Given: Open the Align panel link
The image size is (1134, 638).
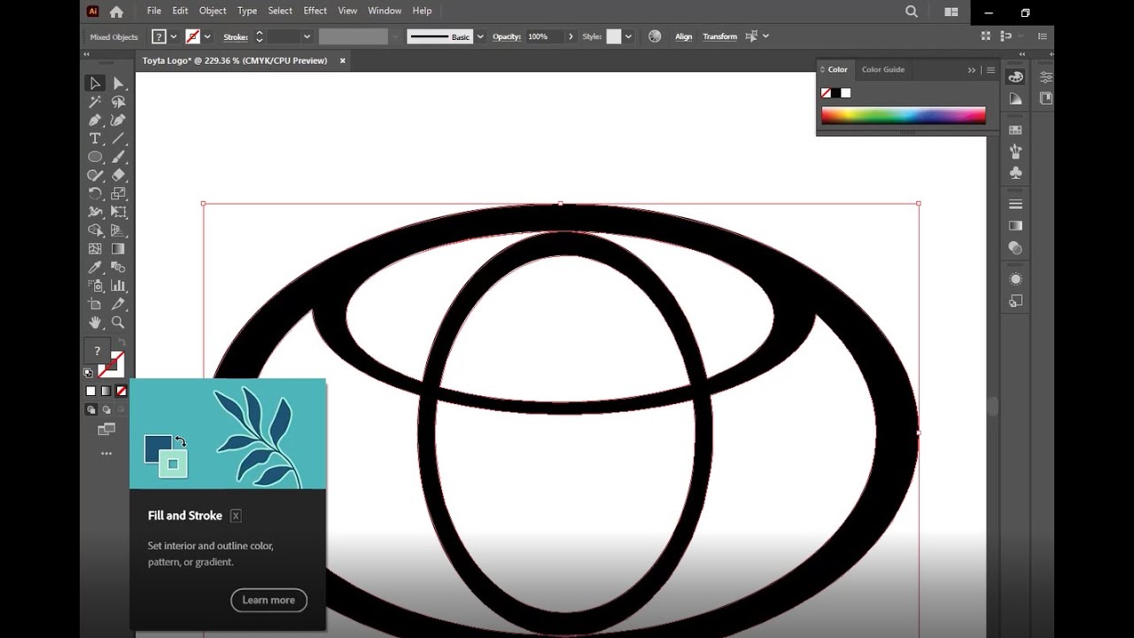Looking at the screenshot, I should (684, 36).
